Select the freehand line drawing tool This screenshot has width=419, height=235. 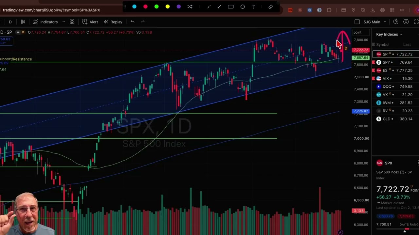tap(208, 7)
